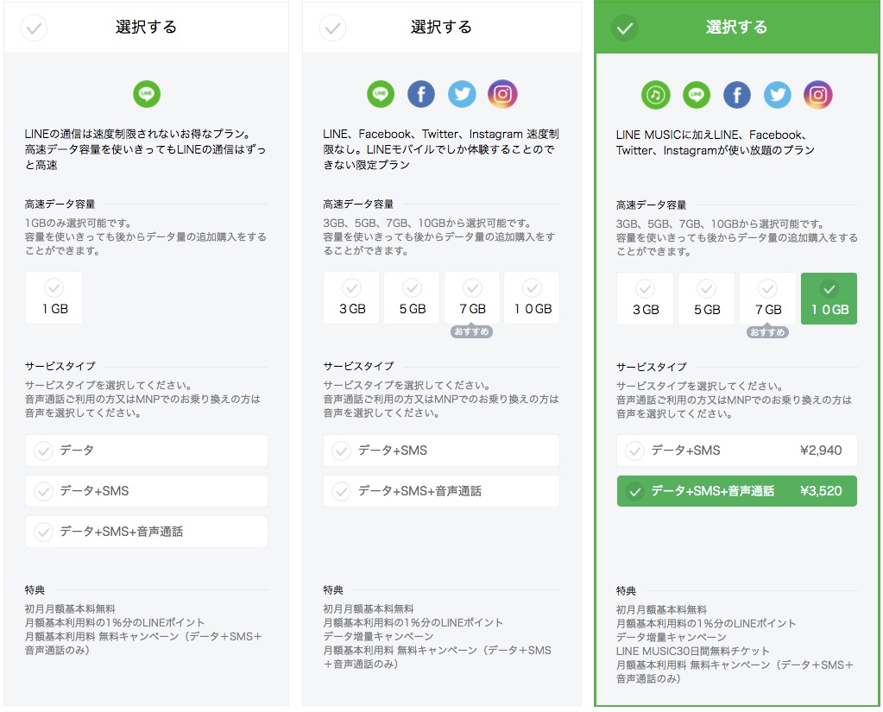Click the Instagram icon in the middle plan
This screenshot has width=883, height=712.
(502, 94)
